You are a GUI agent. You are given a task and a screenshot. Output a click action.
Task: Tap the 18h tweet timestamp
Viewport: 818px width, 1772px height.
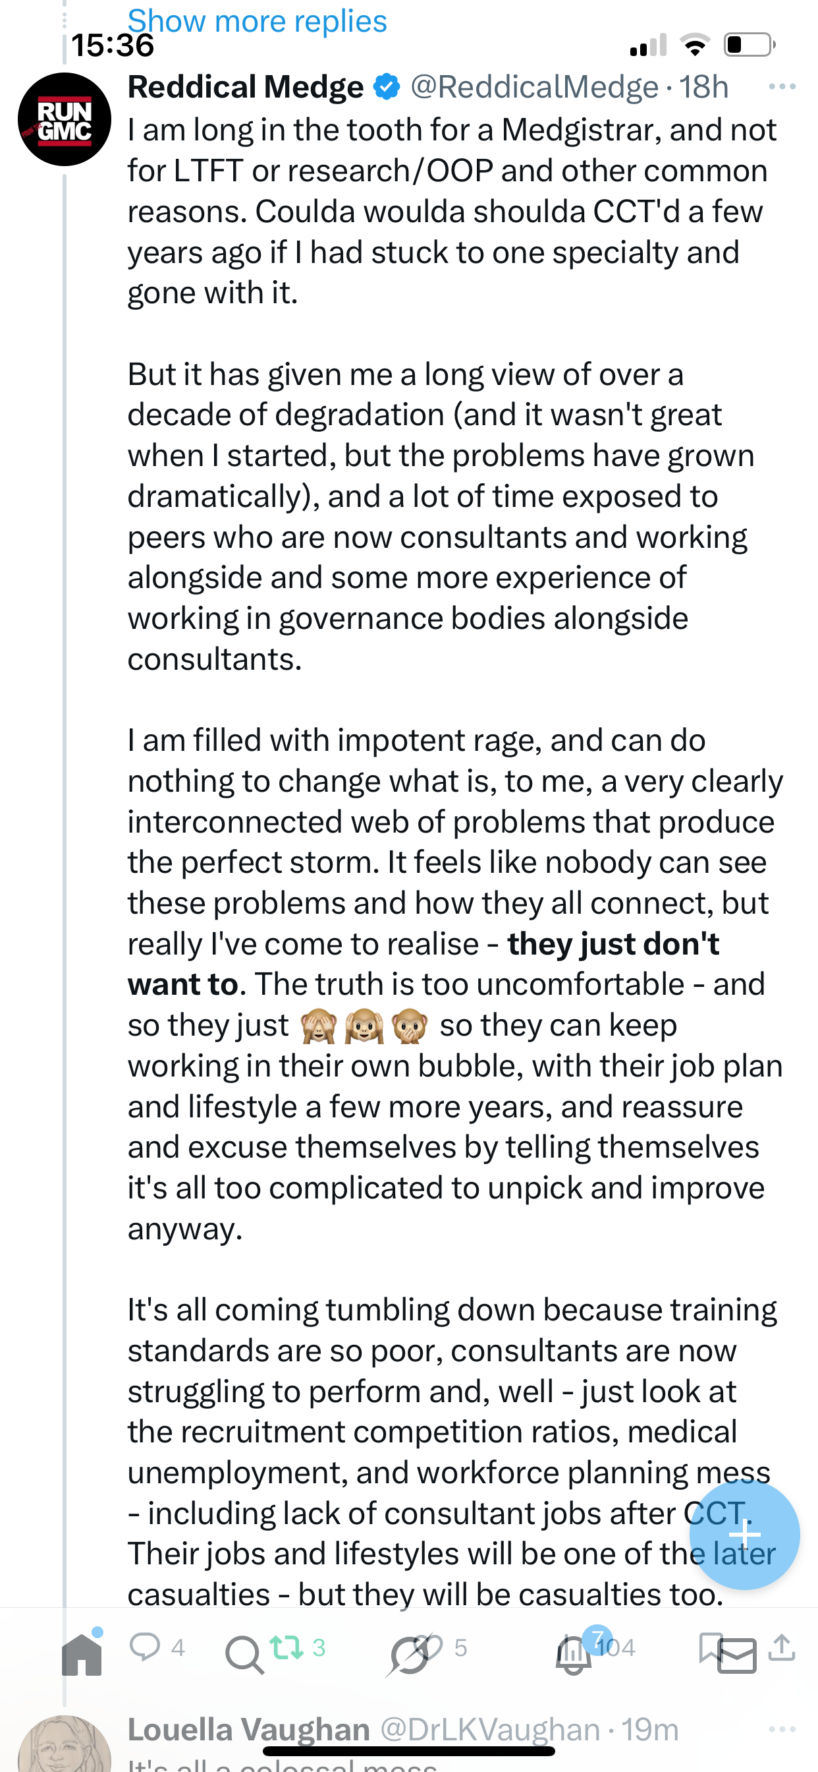tap(704, 88)
